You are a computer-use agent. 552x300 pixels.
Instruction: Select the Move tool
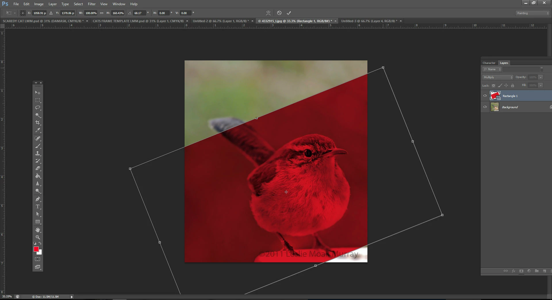coord(38,93)
